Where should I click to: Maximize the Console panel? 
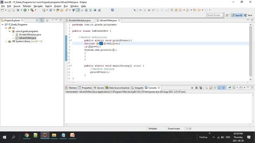coord(252,87)
